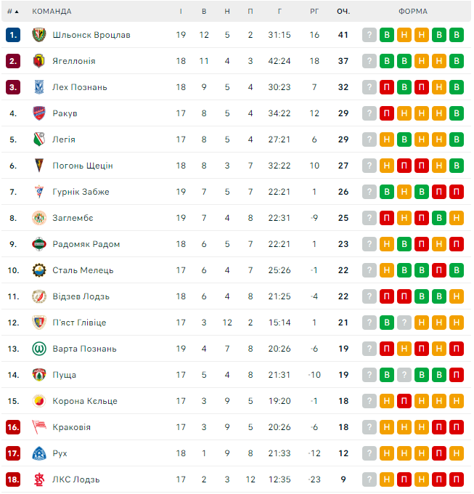Open the Гурнік Забже team link
The width and height of the screenshot is (474, 494).
[x=81, y=192]
